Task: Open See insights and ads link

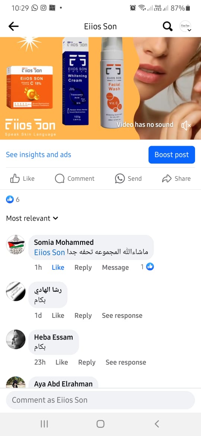Action: tap(39, 155)
